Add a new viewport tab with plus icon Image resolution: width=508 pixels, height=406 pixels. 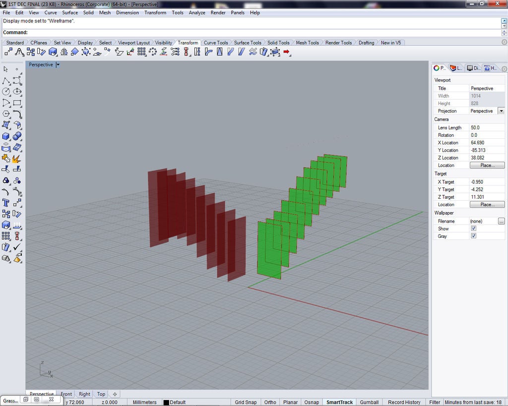coord(115,394)
